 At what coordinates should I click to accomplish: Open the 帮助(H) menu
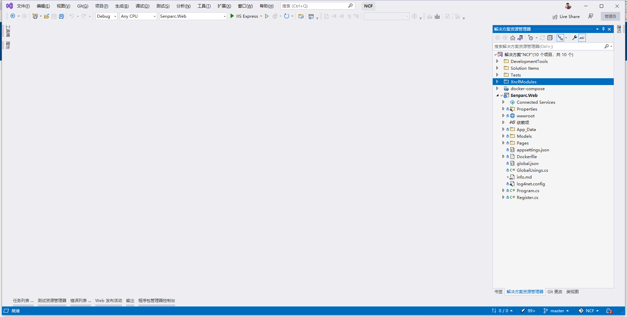click(267, 6)
